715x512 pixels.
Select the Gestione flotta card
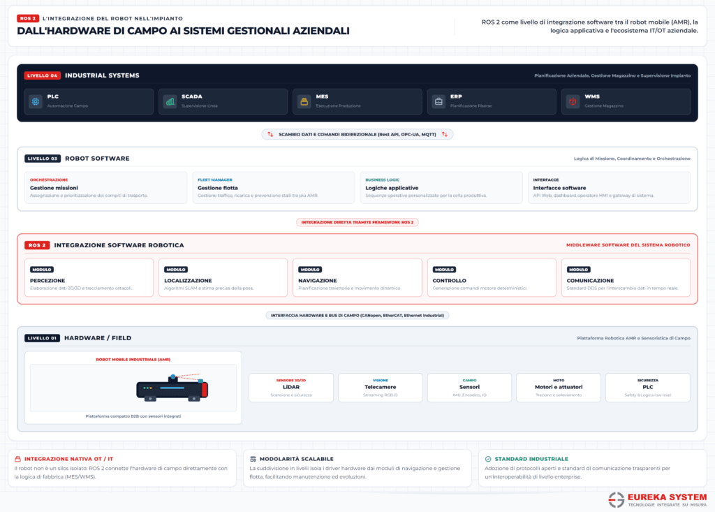tap(274, 188)
